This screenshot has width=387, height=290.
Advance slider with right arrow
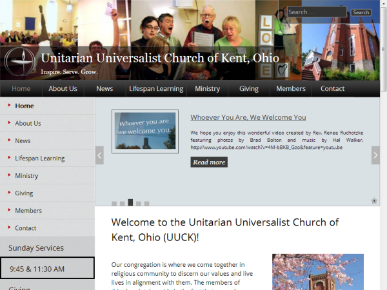pyautogui.click(x=375, y=155)
